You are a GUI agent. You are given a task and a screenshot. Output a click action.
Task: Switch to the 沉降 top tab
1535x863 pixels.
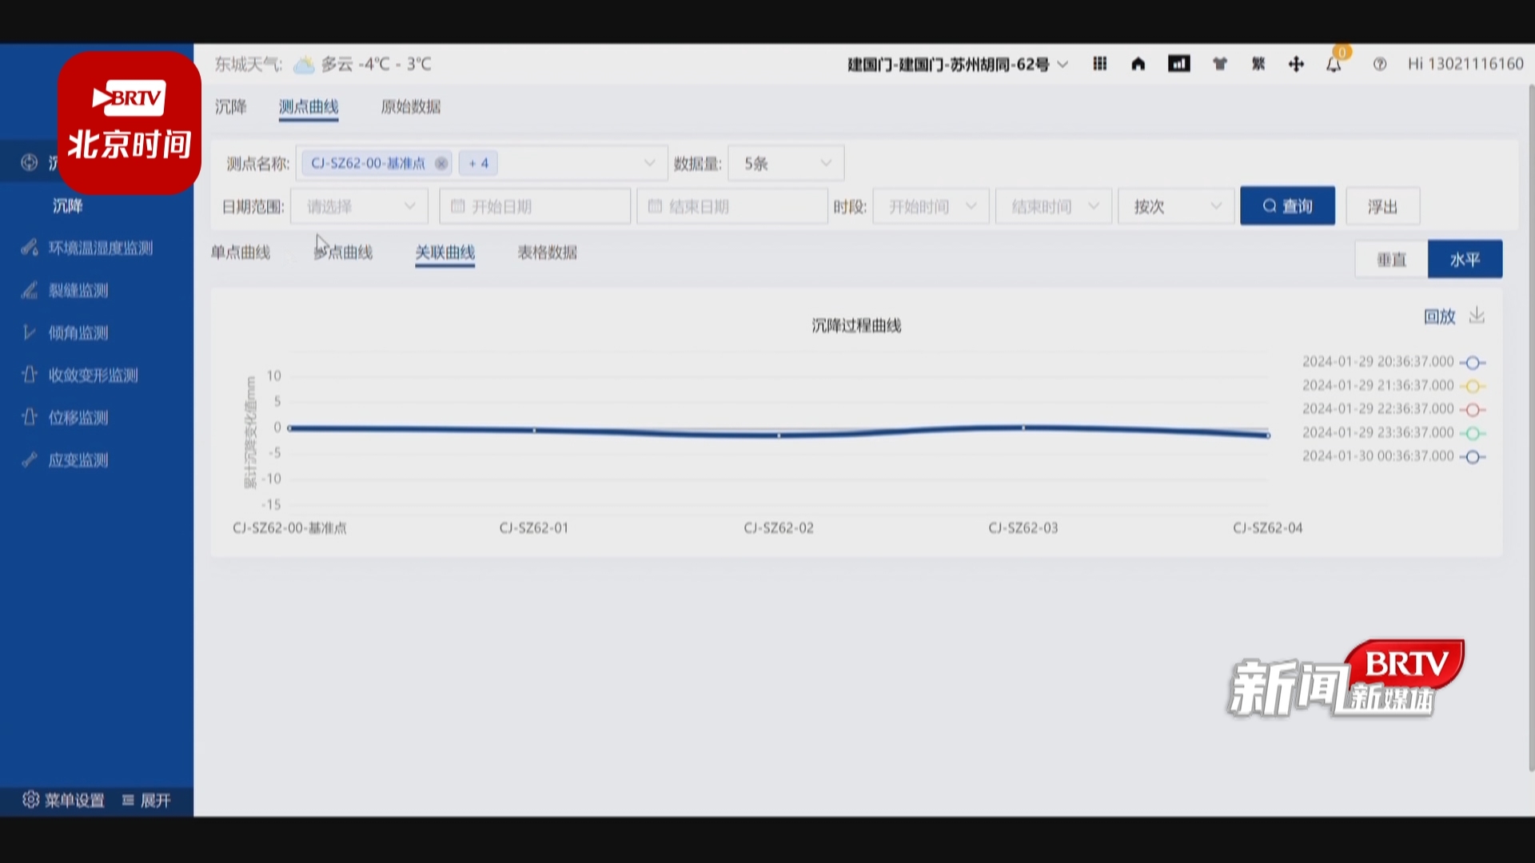coord(230,106)
